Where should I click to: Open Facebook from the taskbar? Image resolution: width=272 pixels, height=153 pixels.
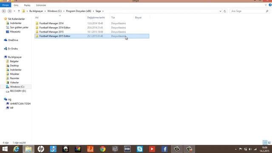(164, 149)
